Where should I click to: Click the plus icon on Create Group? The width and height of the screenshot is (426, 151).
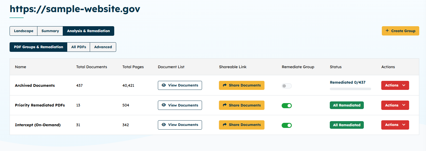387,31
